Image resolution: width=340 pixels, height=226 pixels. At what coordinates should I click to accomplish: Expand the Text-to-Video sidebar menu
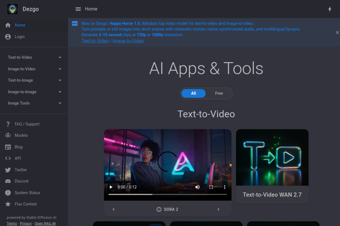(x=34, y=57)
